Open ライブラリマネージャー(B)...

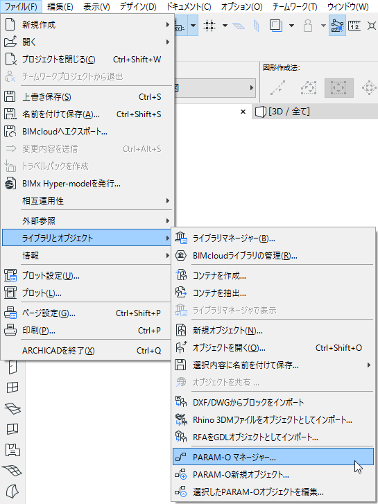(273, 238)
